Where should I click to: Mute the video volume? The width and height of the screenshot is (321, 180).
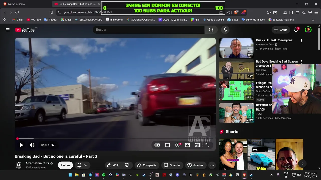(32, 145)
